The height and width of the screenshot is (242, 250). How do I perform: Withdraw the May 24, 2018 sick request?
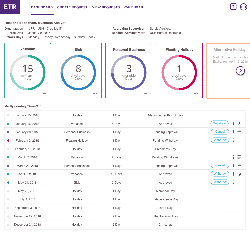click(220, 182)
